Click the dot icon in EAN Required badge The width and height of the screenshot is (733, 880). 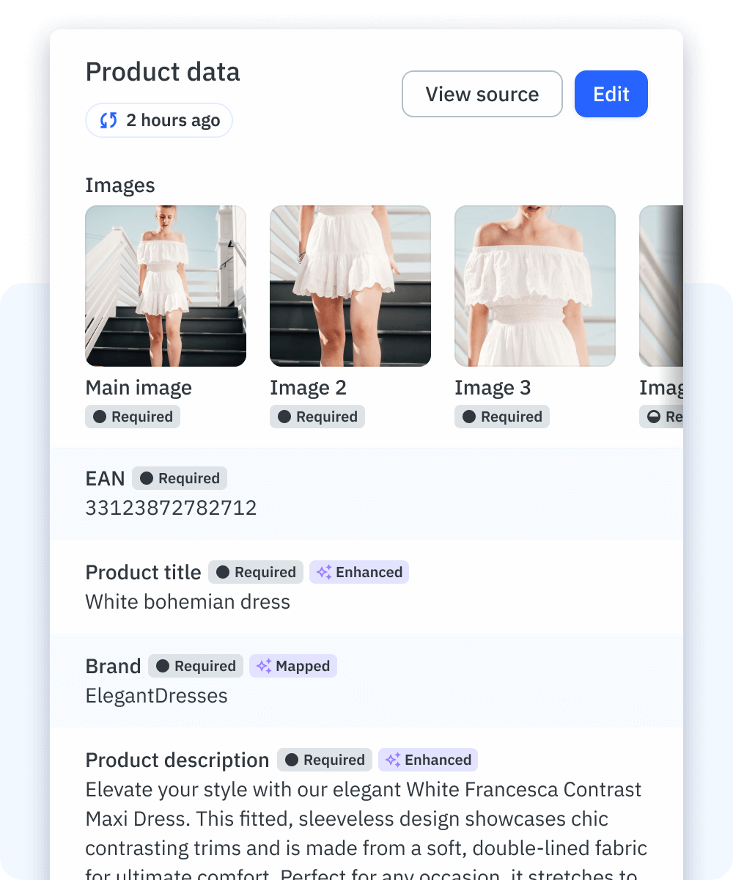coord(147,478)
